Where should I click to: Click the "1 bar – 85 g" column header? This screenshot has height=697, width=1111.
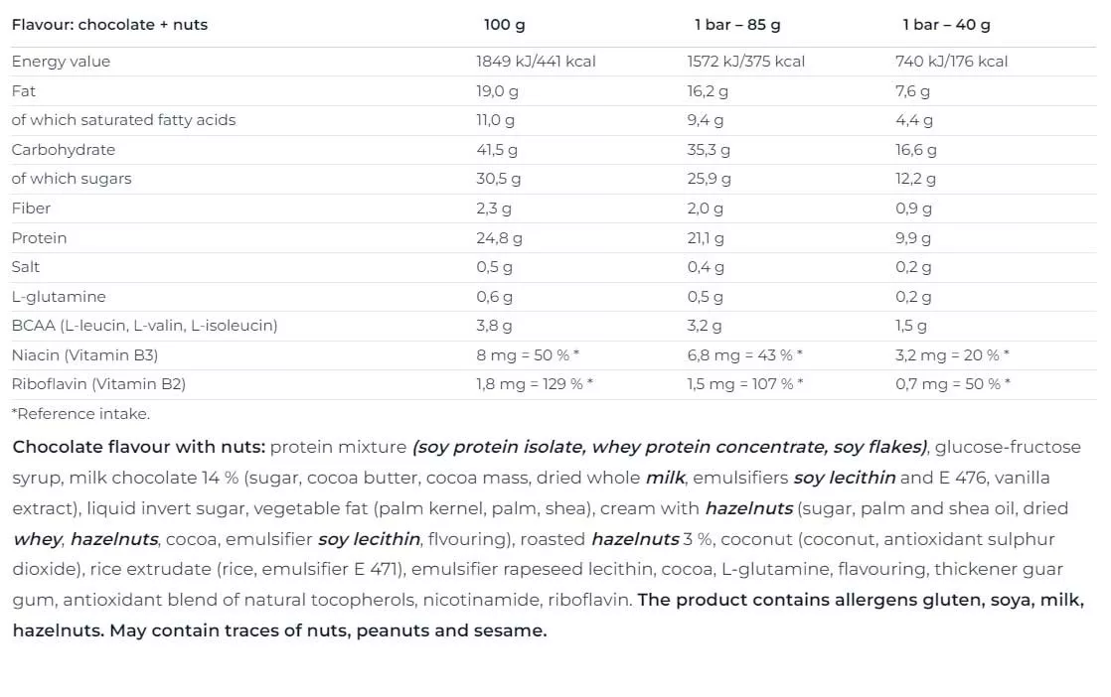pos(736,25)
